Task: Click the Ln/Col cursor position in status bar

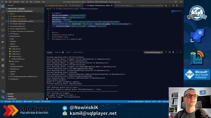Action: [x=136, y=102]
